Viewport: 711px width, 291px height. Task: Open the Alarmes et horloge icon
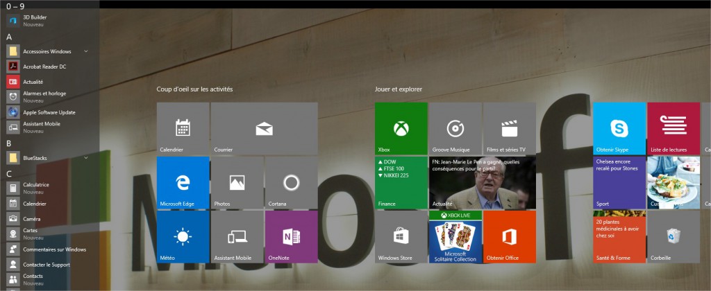(x=13, y=97)
